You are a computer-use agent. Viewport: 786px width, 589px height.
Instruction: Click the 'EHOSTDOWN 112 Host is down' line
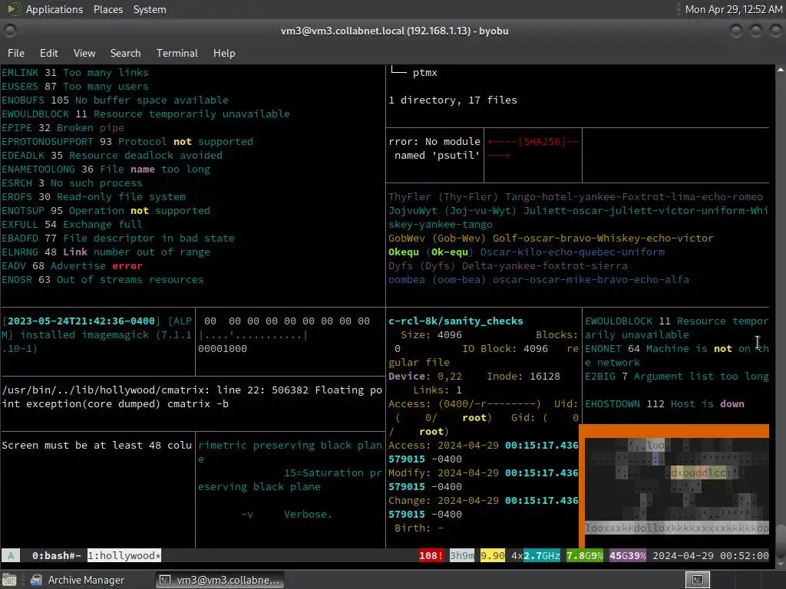click(665, 403)
